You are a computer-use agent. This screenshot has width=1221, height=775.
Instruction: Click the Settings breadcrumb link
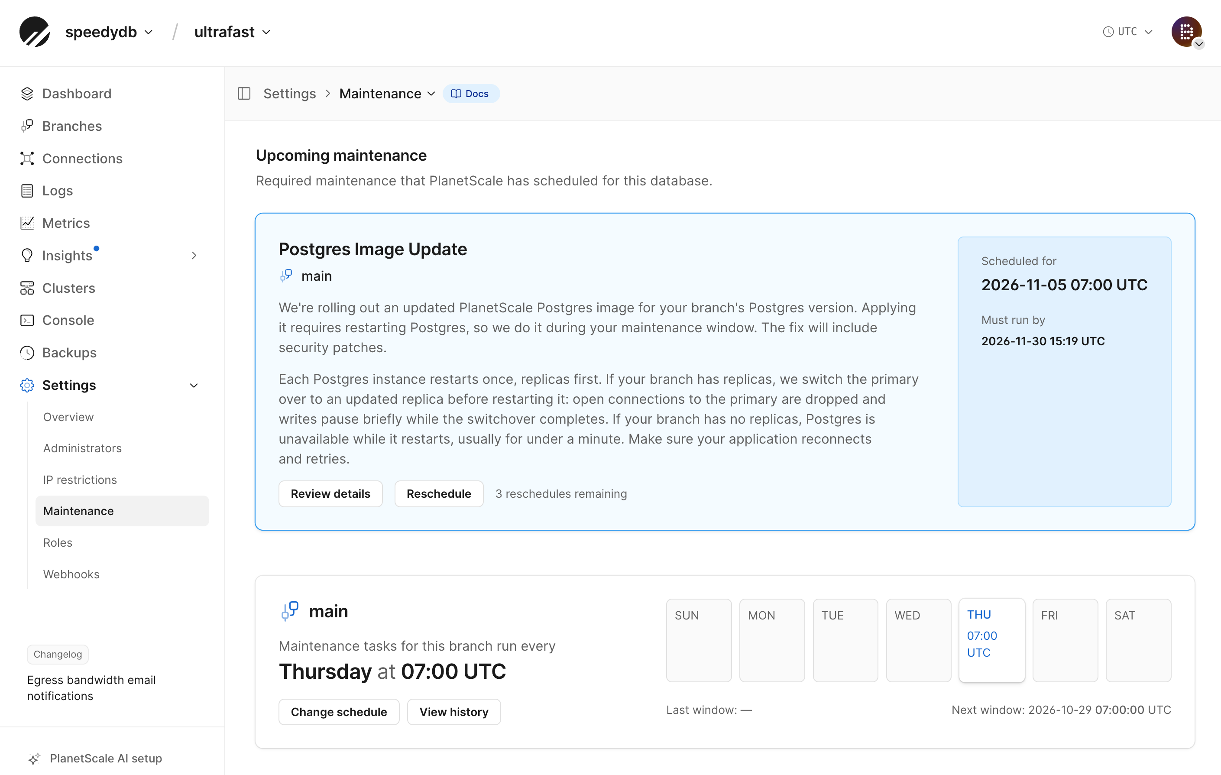coord(289,93)
